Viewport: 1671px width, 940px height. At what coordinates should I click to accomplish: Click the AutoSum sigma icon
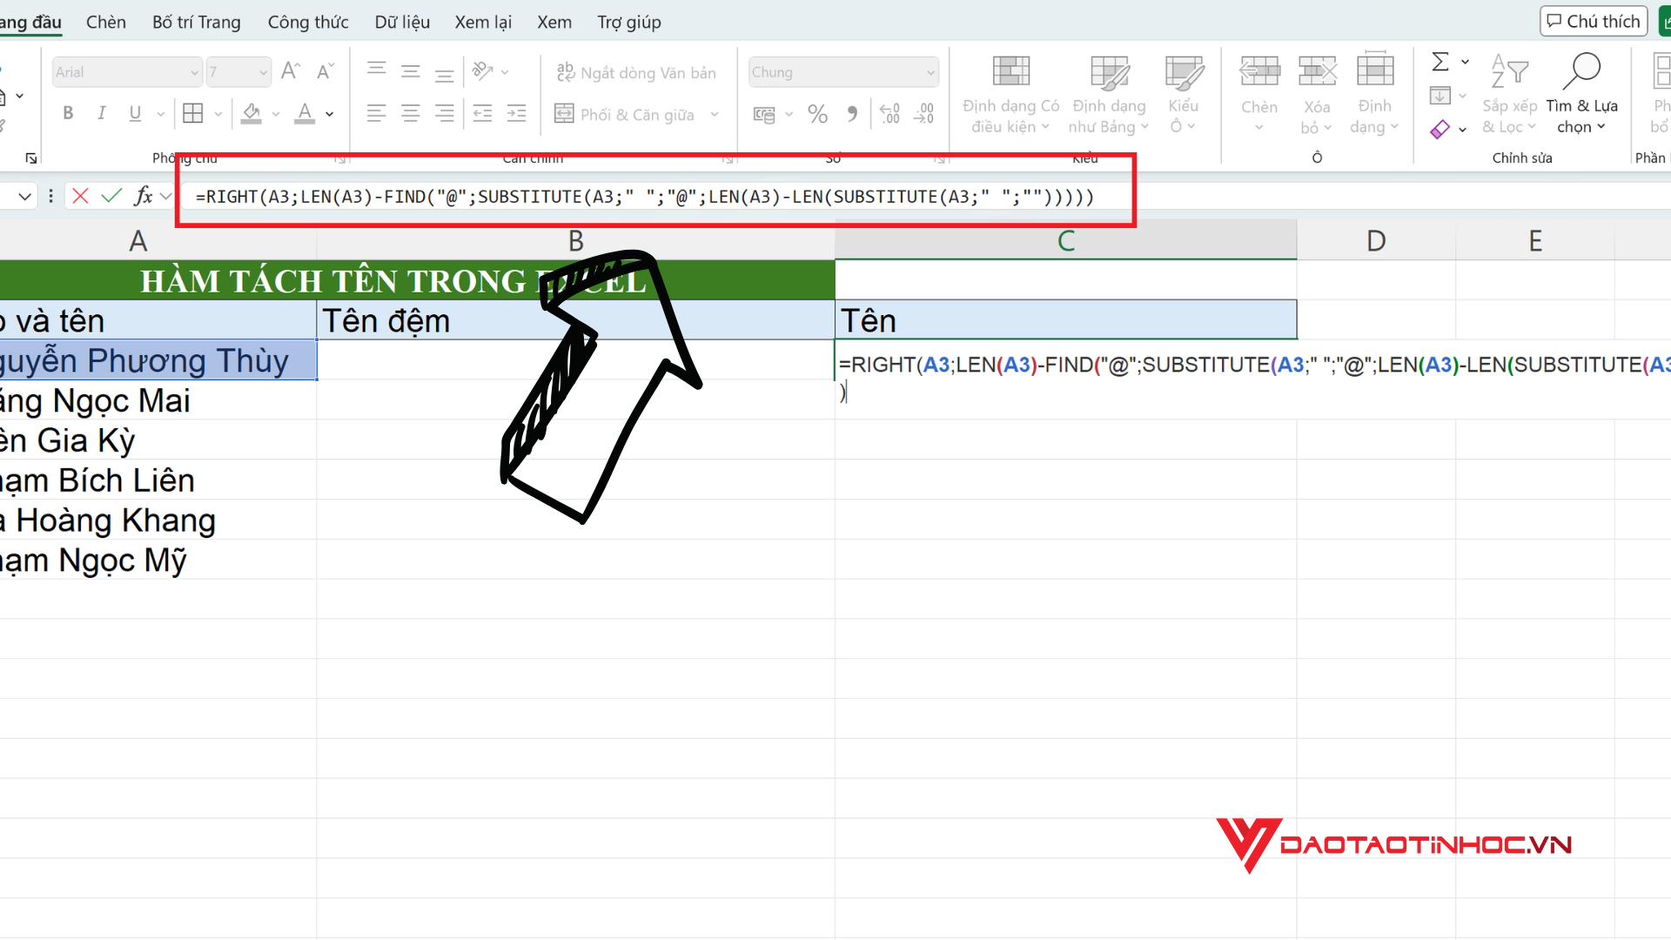point(1440,62)
